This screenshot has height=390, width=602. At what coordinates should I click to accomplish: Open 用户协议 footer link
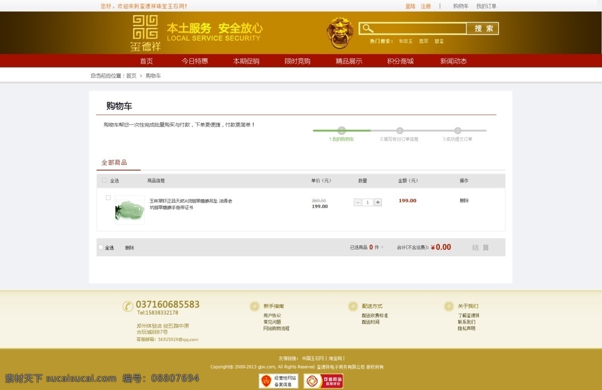coord(272,316)
